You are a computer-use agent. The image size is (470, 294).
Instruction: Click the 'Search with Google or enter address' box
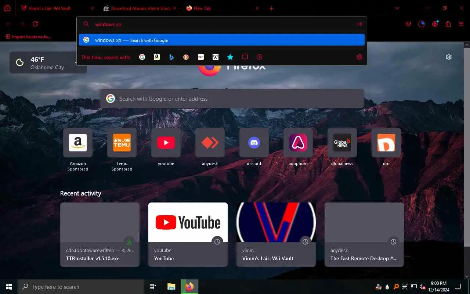[x=232, y=98]
